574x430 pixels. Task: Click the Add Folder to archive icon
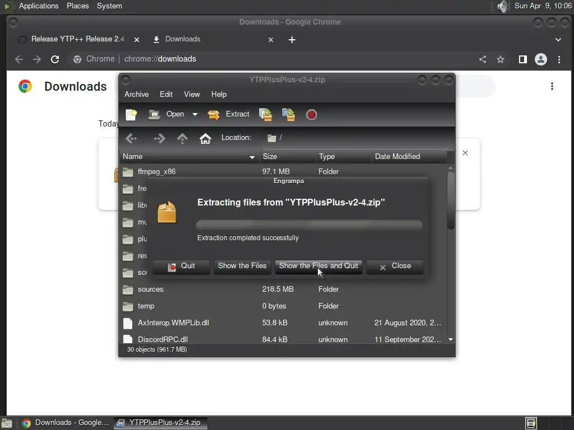pos(289,114)
